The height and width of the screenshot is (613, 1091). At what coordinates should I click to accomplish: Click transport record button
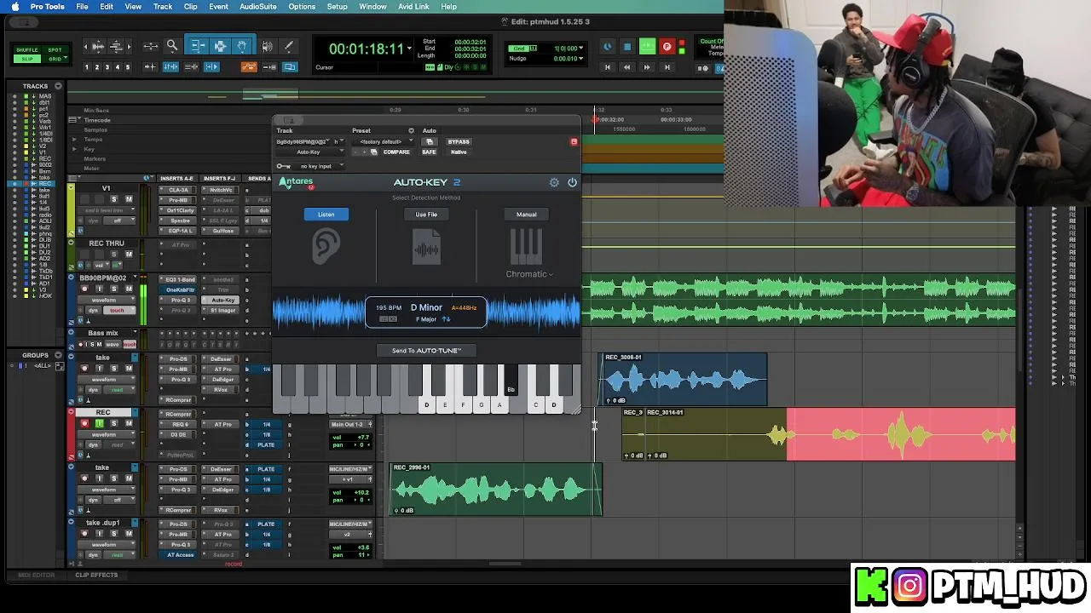667,47
